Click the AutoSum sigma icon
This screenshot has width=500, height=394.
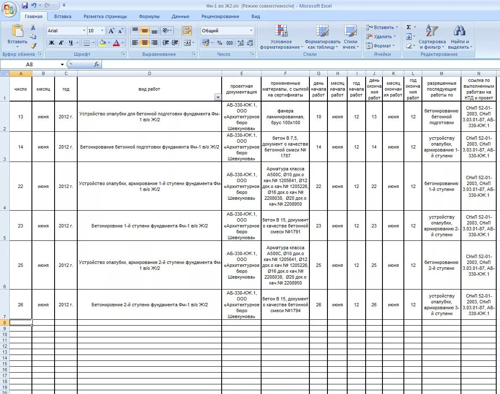coord(409,27)
